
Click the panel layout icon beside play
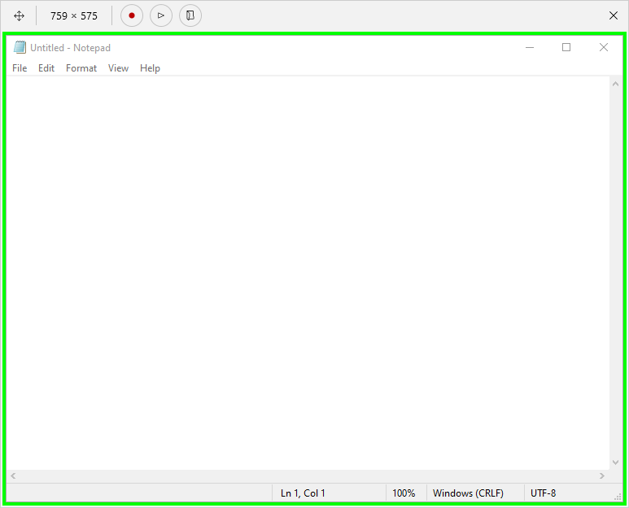click(x=190, y=15)
